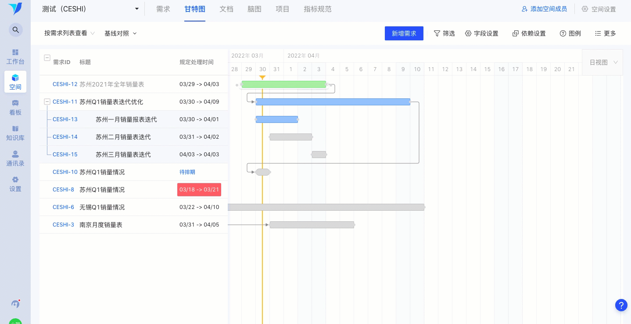Viewport: 631px width, 324px height.
Task: Select the green CESHI-12 Gantt bar
Action: click(284, 84)
